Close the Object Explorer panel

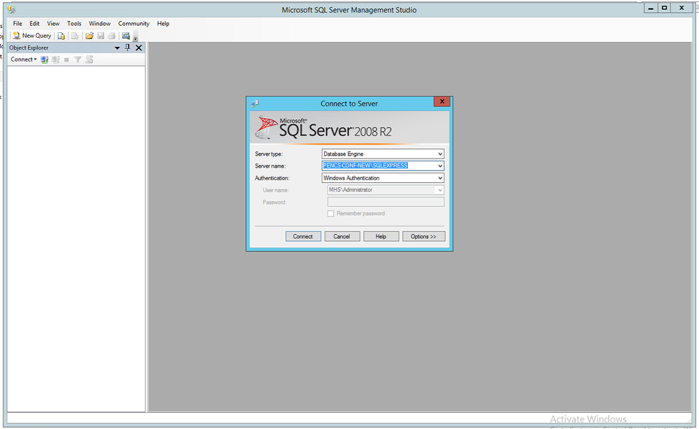[139, 48]
